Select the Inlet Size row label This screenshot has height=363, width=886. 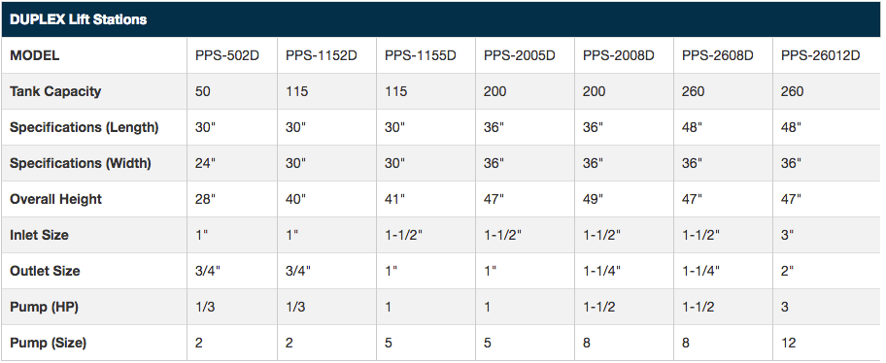tap(39, 235)
